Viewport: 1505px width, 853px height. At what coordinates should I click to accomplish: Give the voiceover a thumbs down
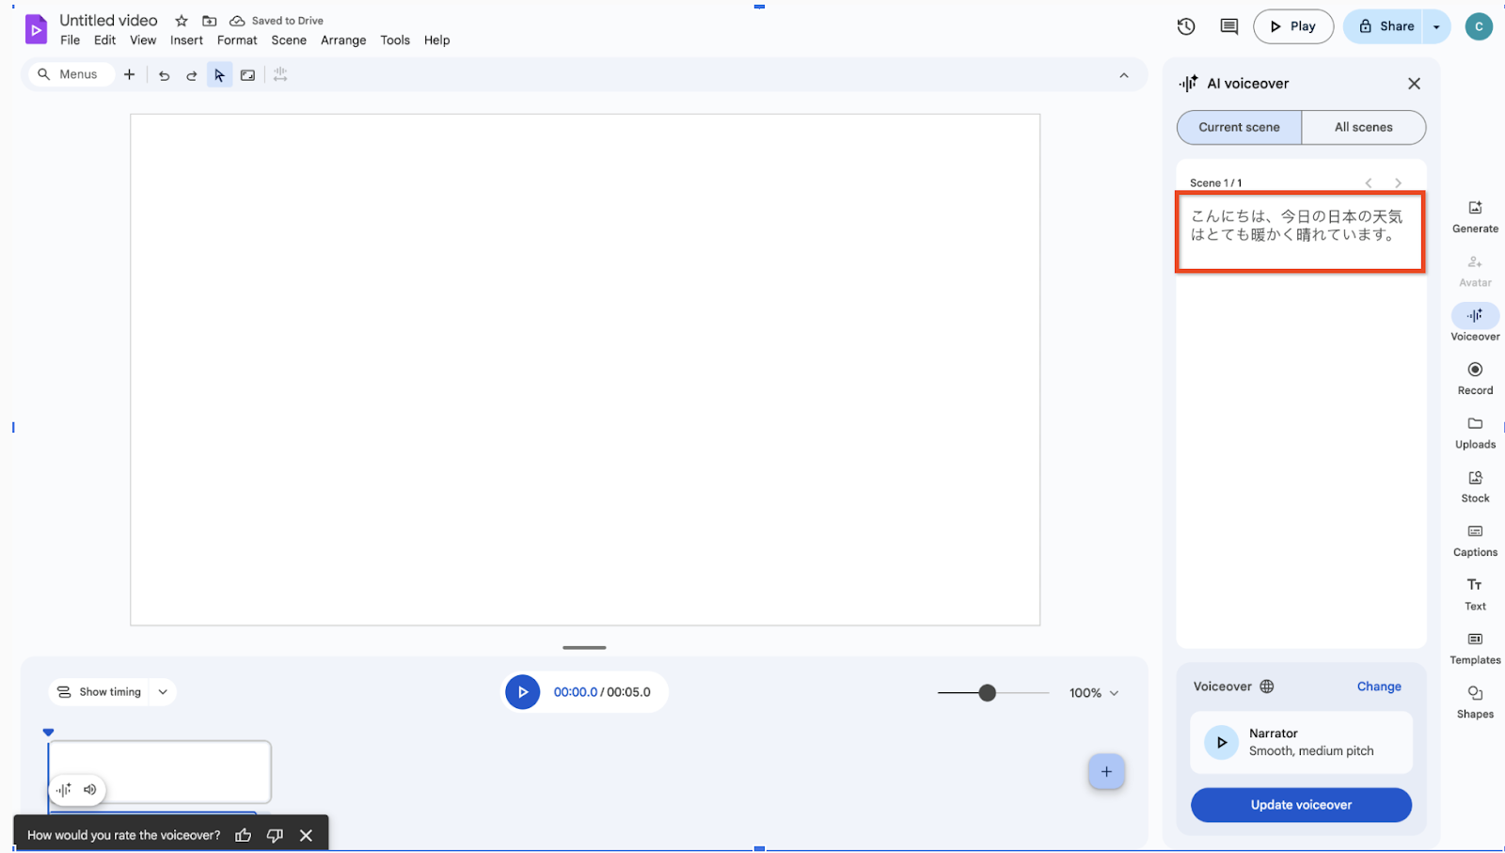click(x=274, y=835)
